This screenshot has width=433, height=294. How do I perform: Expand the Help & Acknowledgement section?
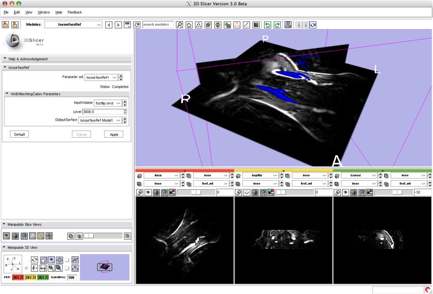point(5,59)
